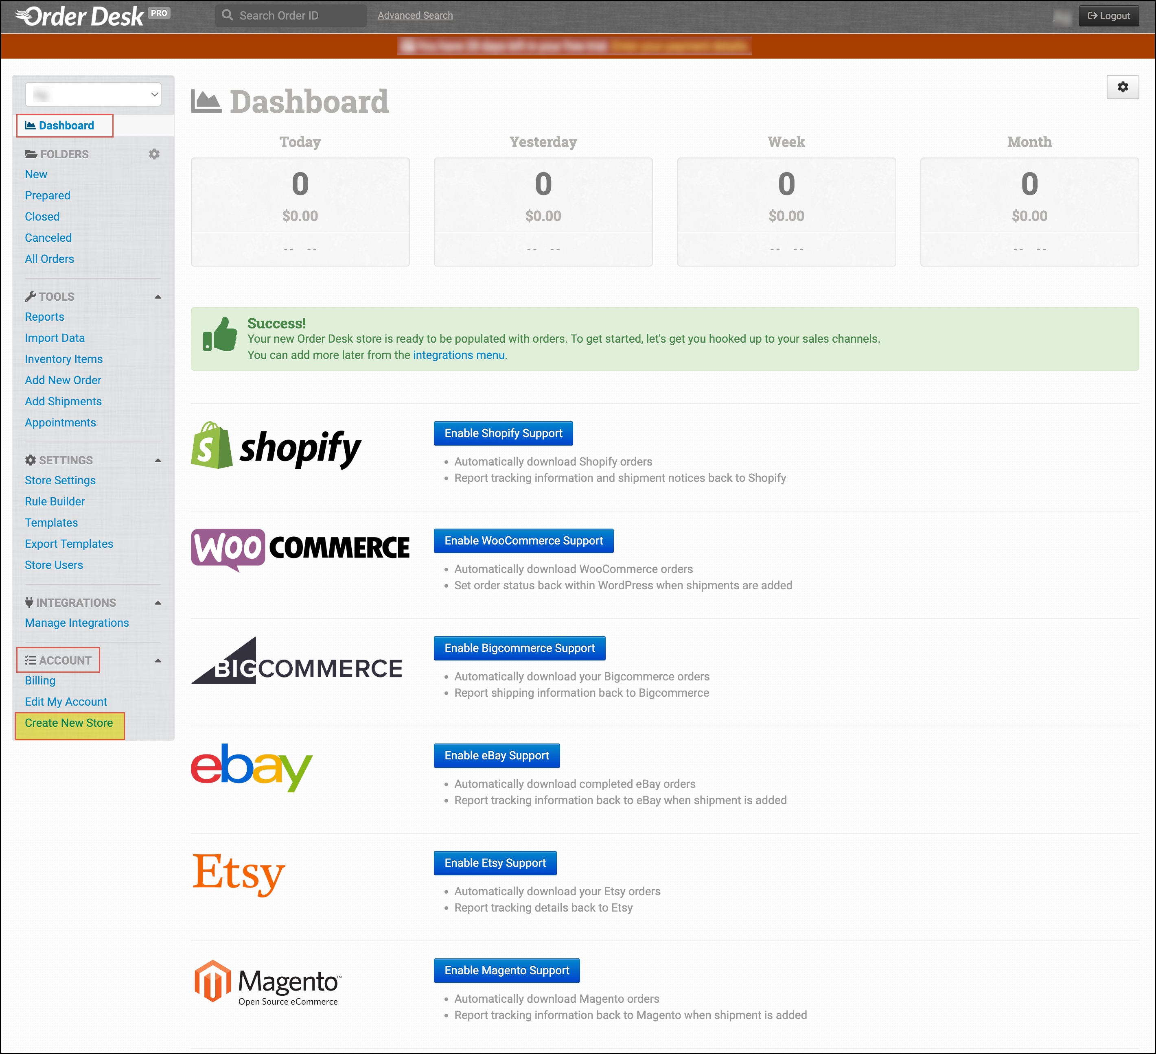Open folder settings via gear icon
Image resolution: width=1156 pixels, height=1054 pixels.
pyautogui.click(x=154, y=154)
